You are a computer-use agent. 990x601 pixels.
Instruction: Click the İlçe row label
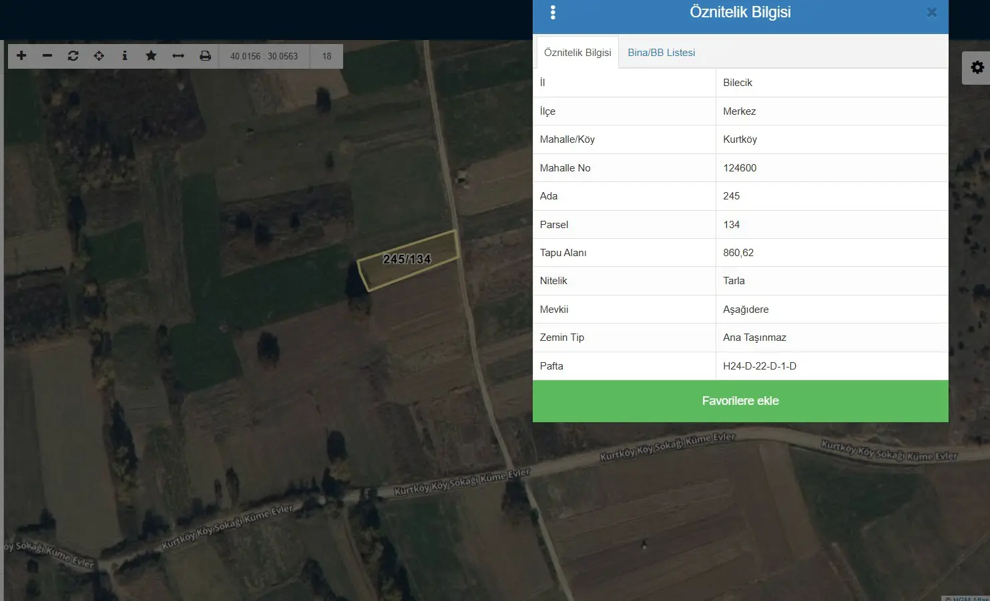pos(547,111)
